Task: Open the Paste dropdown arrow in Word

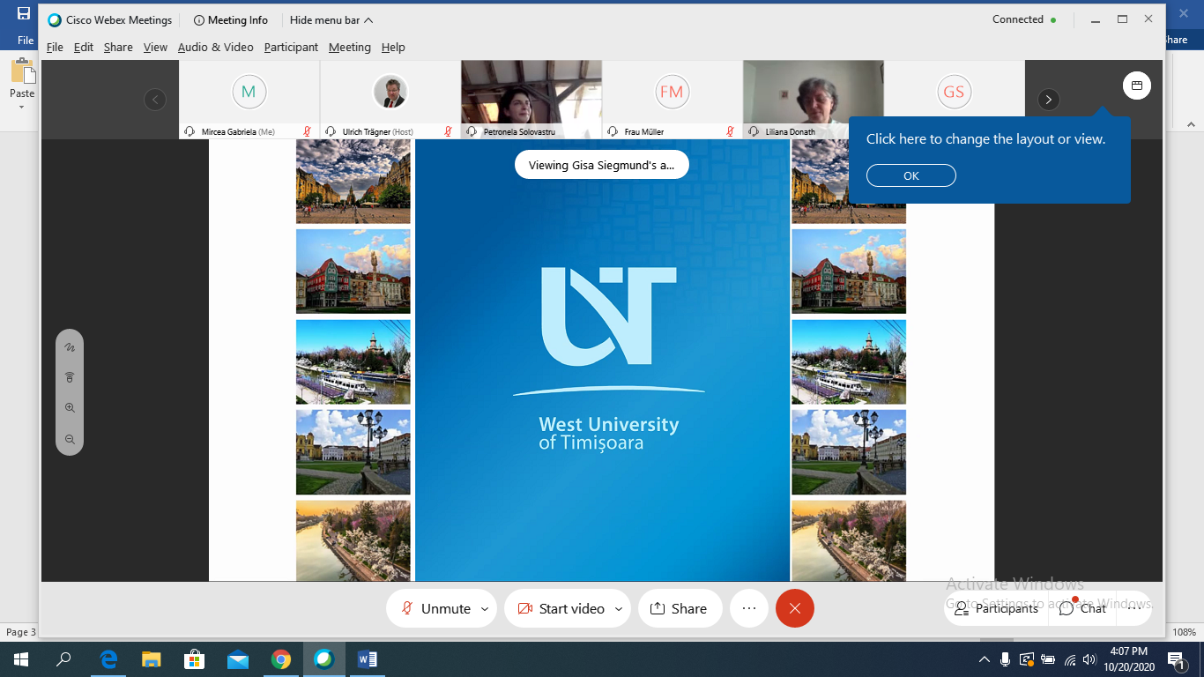Action: 22,108
